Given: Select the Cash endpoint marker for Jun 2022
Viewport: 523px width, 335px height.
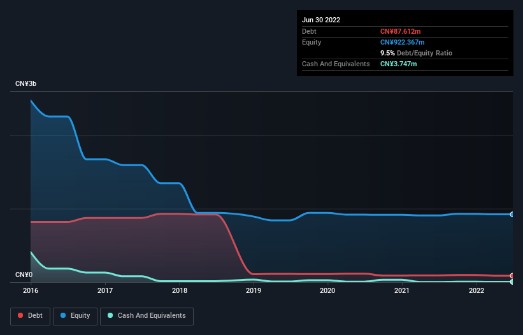Looking at the screenshot, I should tap(512, 282).
